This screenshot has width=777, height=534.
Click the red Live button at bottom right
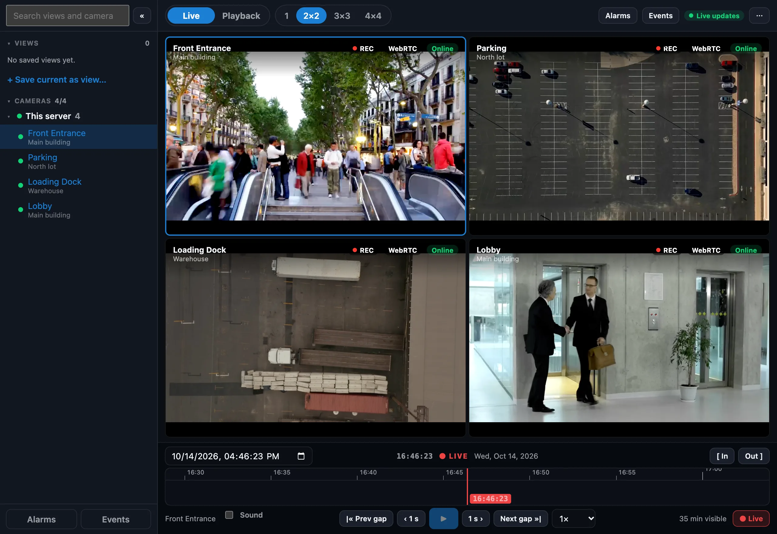[x=751, y=519]
